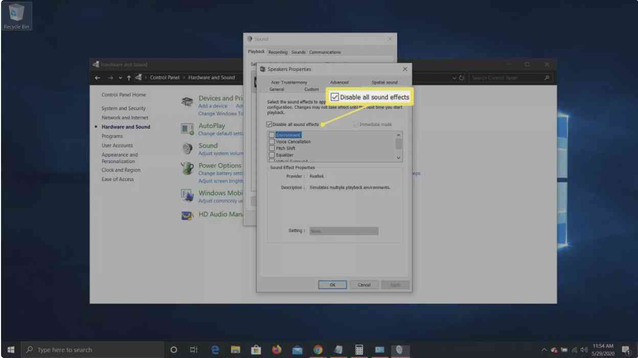This screenshot has height=358, width=638.
Task: Click OK in Speakers Properties
Action: coord(332,285)
